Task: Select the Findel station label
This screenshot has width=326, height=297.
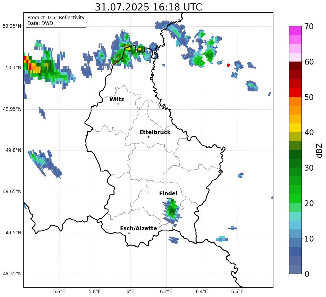Action: coord(168,193)
